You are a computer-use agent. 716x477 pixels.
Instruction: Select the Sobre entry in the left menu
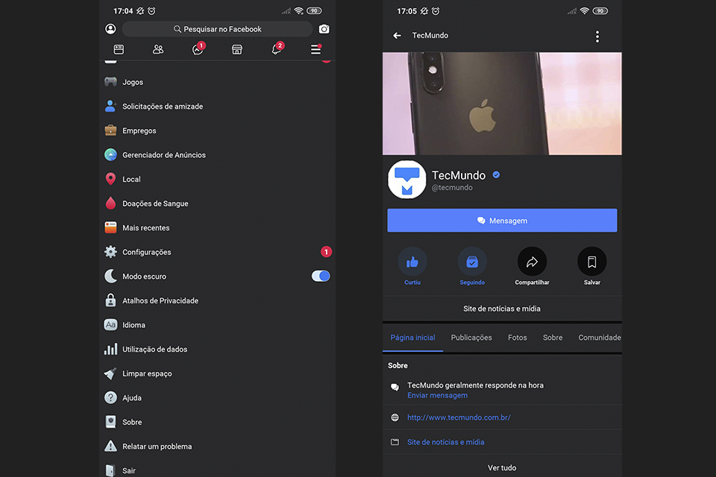pyautogui.click(x=217, y=422)
